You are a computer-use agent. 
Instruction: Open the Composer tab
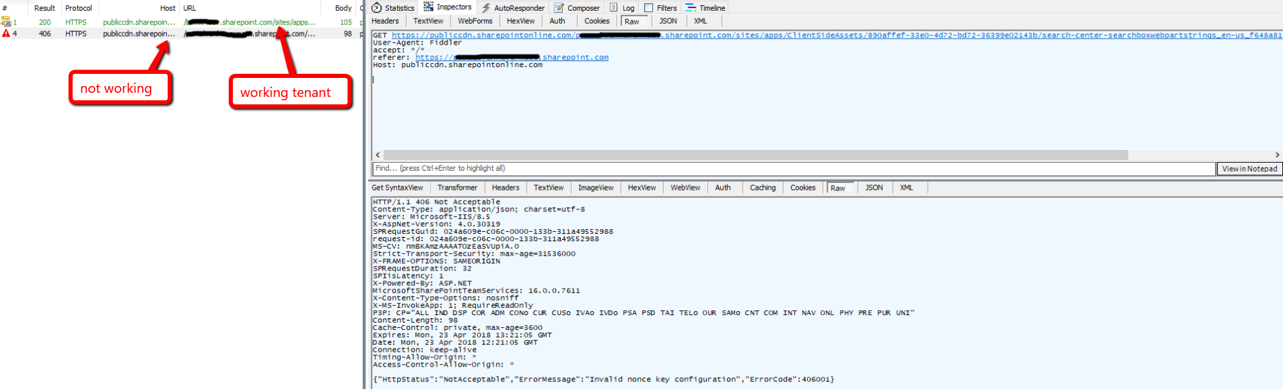[578, 8]
